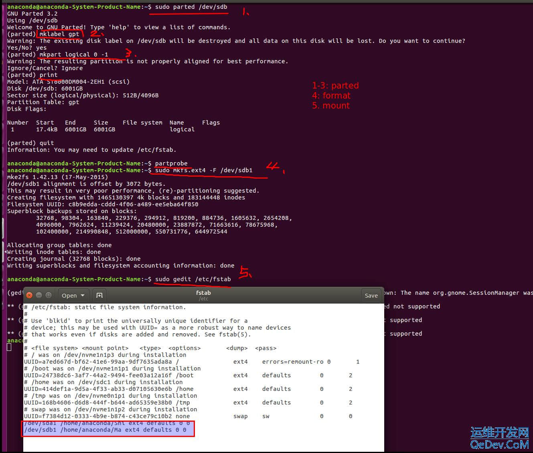Save the fstab file in gedit
Viewport: 533px width, 453px height.
(x=371, y=295)
